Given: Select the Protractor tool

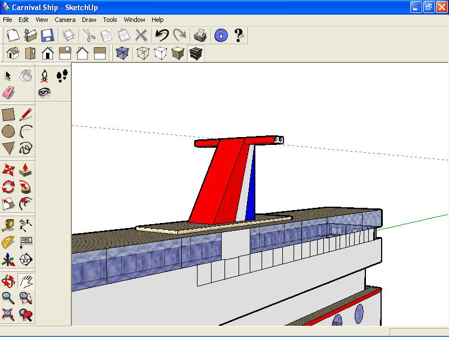Looking at the screenshot, I should click(x=8, y=243).
